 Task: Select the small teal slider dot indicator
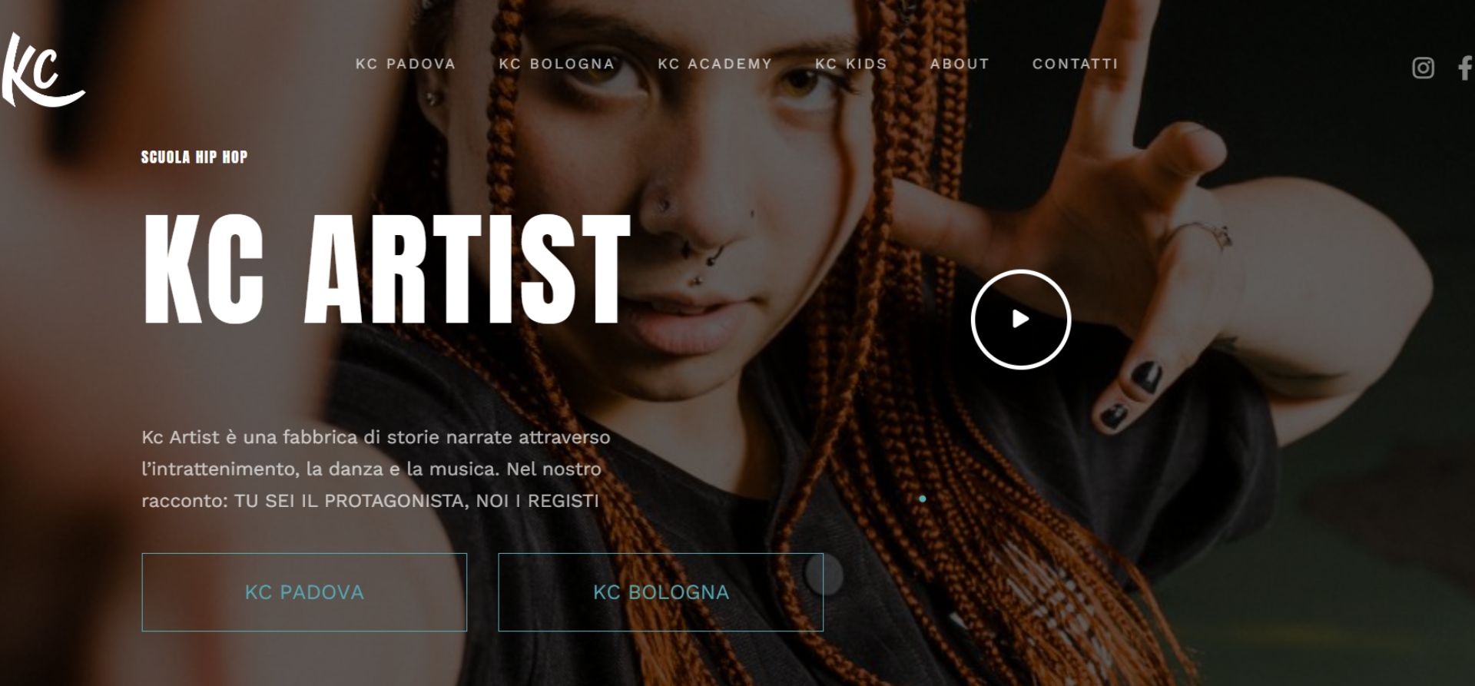tap(923, 499)
